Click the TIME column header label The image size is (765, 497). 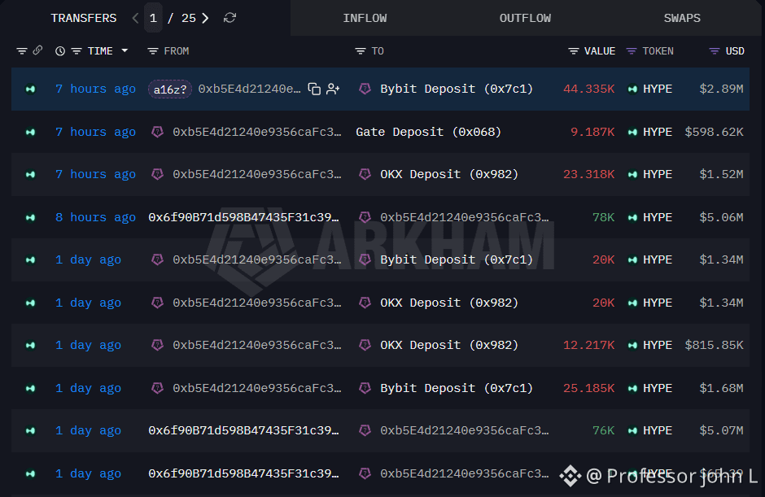click(x=100, y=50)
